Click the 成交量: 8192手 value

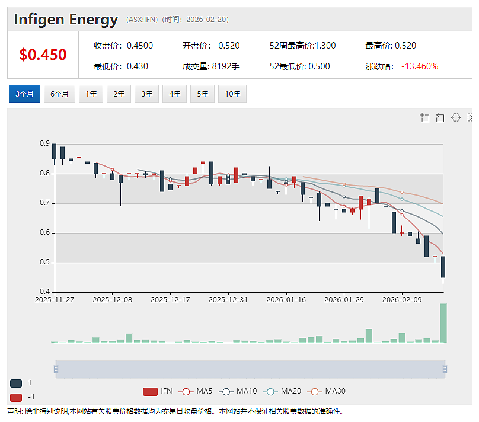click(211, 66)
